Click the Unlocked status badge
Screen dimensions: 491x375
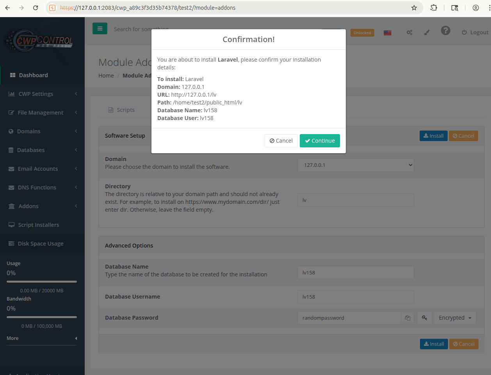click(362, 33)
